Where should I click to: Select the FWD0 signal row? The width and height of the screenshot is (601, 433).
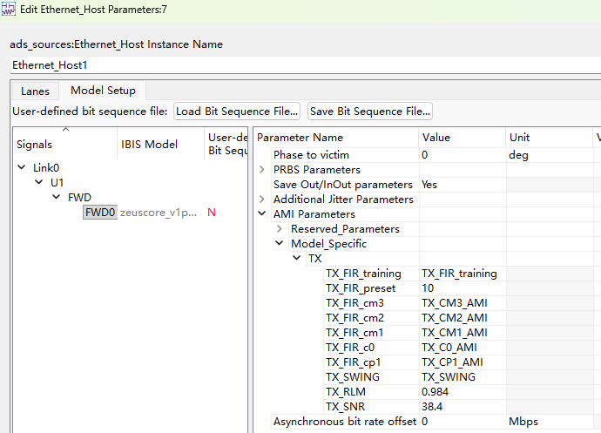100,212
